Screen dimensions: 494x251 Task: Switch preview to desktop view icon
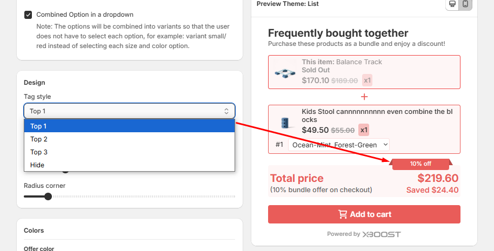click(x=453, y=4)
